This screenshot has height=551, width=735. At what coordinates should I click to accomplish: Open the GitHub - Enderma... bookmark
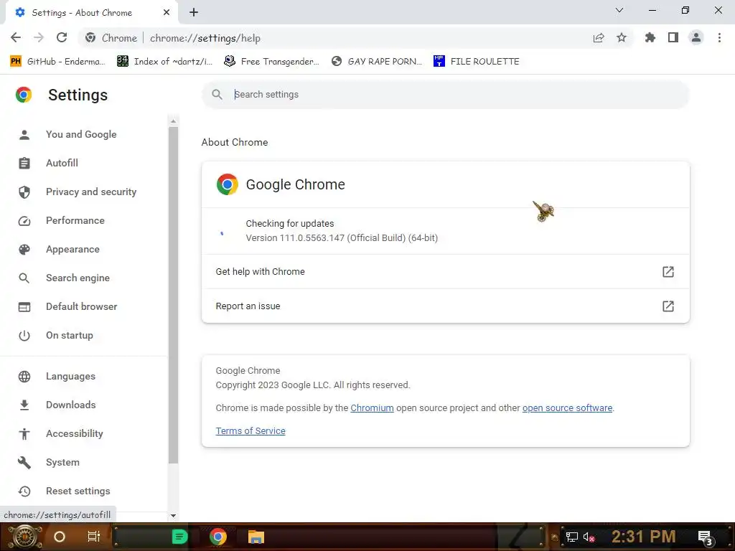tap(57, 62)
